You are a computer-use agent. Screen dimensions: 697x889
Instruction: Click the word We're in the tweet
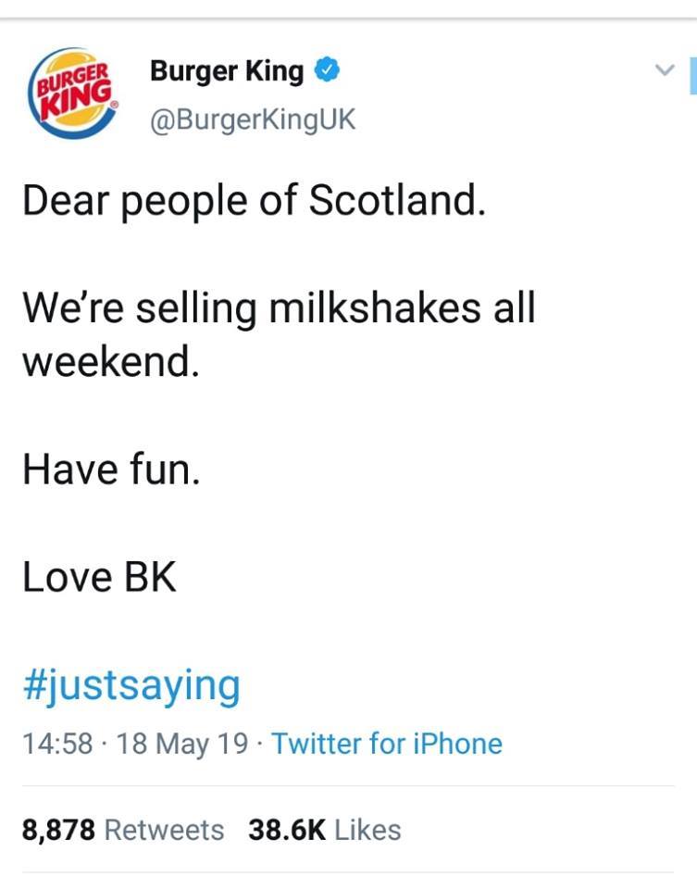[x=72, y=307]
